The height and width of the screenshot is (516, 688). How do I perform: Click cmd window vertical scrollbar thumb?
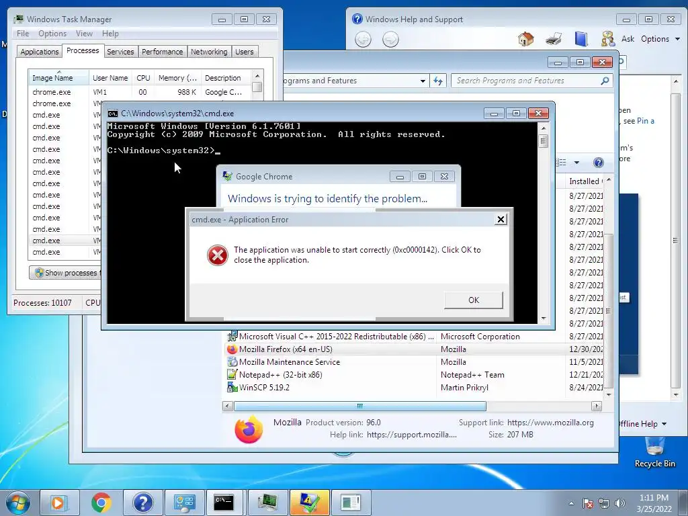coord(543,141)
